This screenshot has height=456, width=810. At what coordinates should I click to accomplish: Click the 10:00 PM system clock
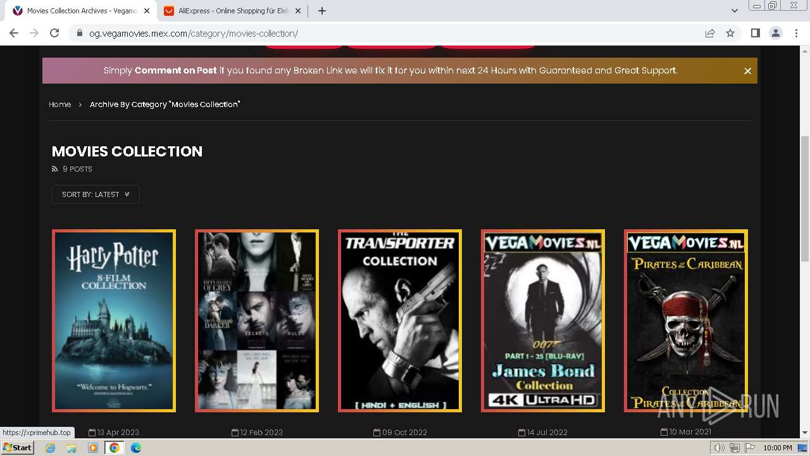[778, 448]
